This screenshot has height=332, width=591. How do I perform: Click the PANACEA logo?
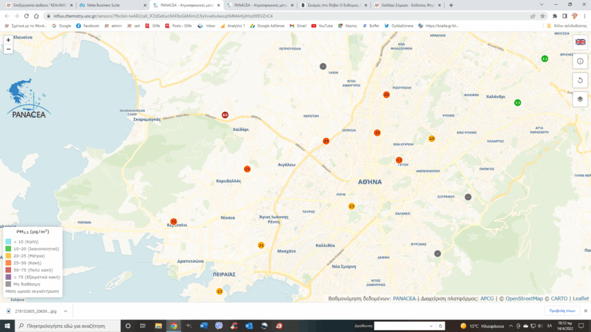29,100
